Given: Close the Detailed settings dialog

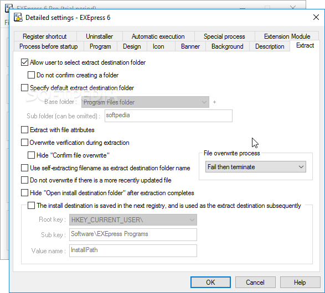Looking at the screenshot, I should click(x=316, y=17).
